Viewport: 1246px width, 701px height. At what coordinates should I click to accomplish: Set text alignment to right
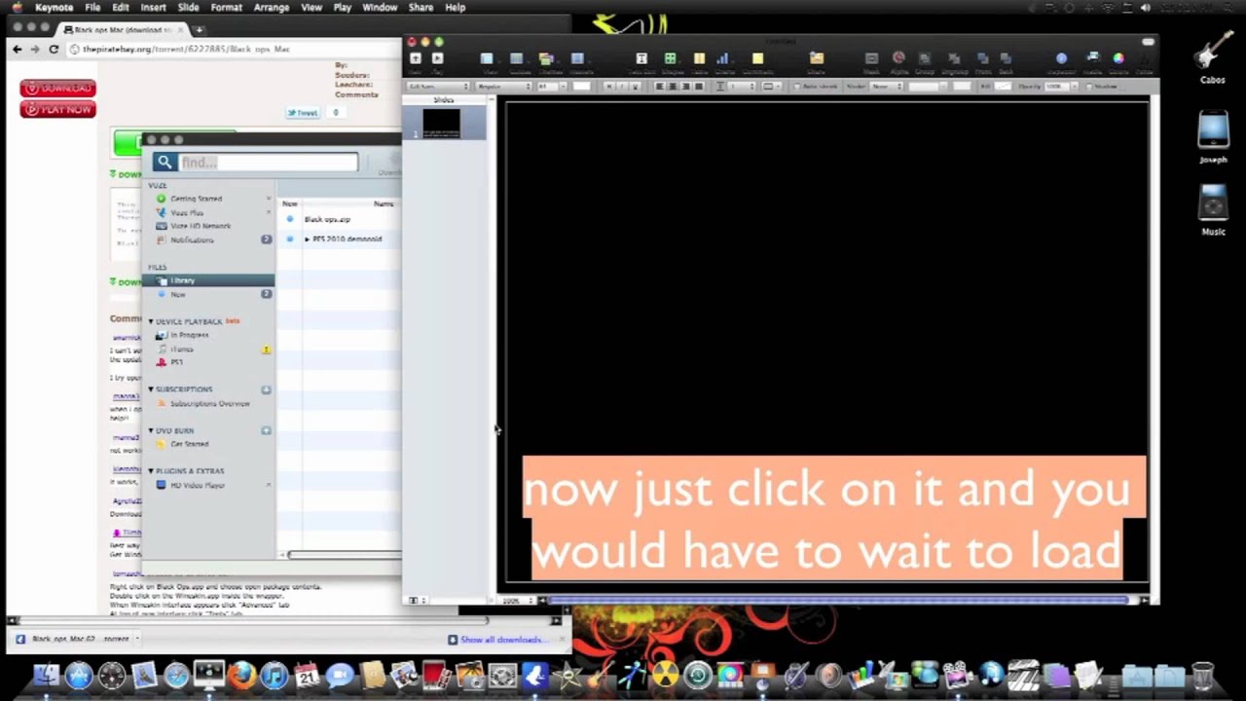[685, 86]
